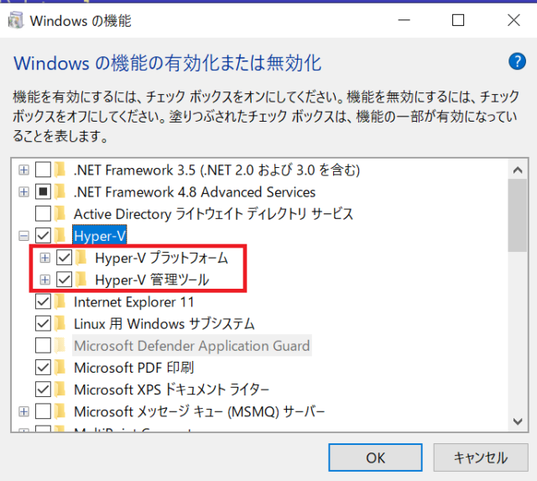
Task: Disable the Internet Explorer 11 checkbox
Action: point(43,301)
